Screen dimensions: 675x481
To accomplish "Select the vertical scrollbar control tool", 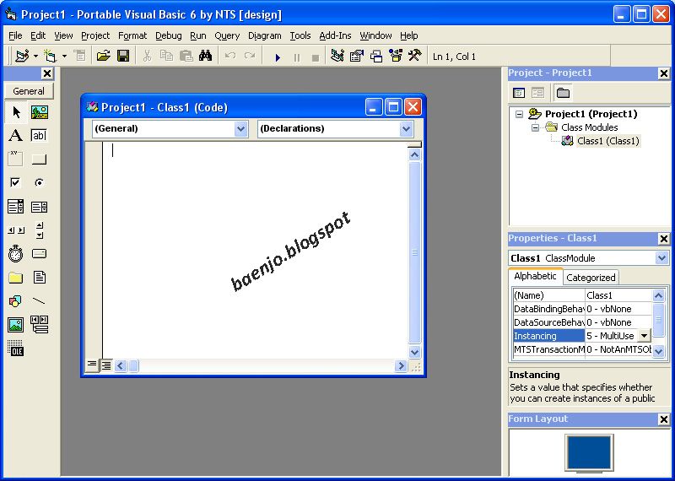I will [39, 230].
